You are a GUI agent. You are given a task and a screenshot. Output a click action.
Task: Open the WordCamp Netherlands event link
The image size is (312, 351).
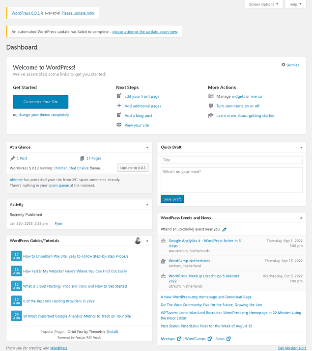click(x=189, y=261)
